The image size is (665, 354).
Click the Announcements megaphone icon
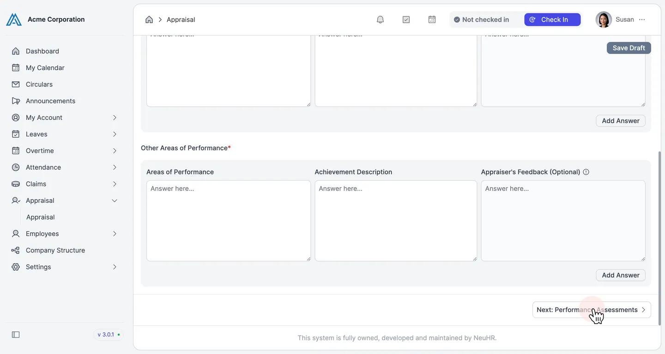16,101
